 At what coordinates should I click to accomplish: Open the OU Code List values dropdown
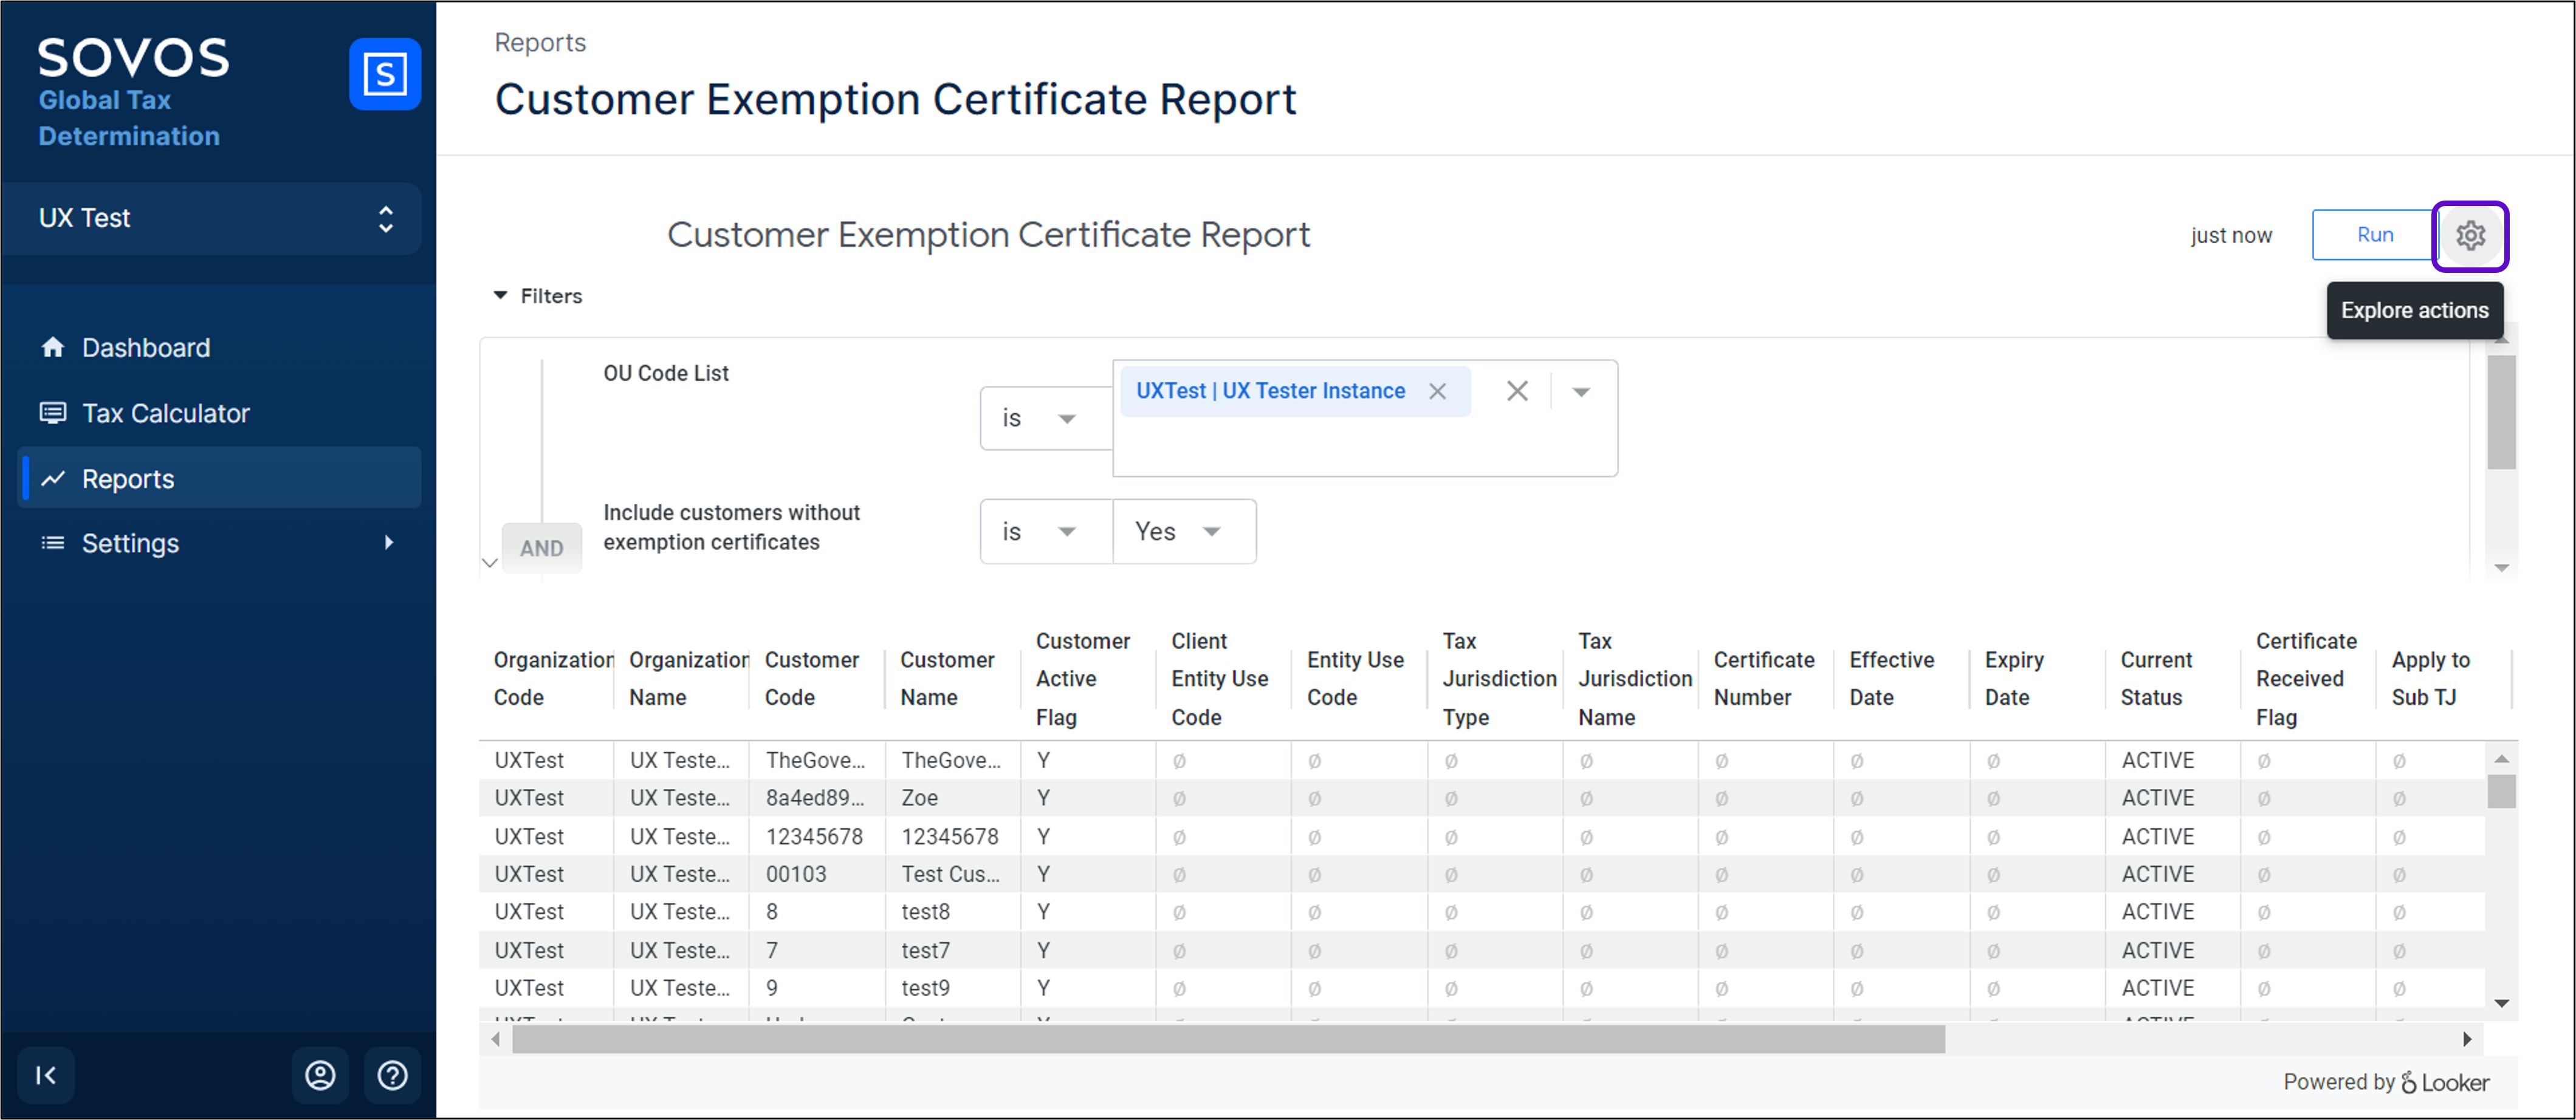[1581, 392]
